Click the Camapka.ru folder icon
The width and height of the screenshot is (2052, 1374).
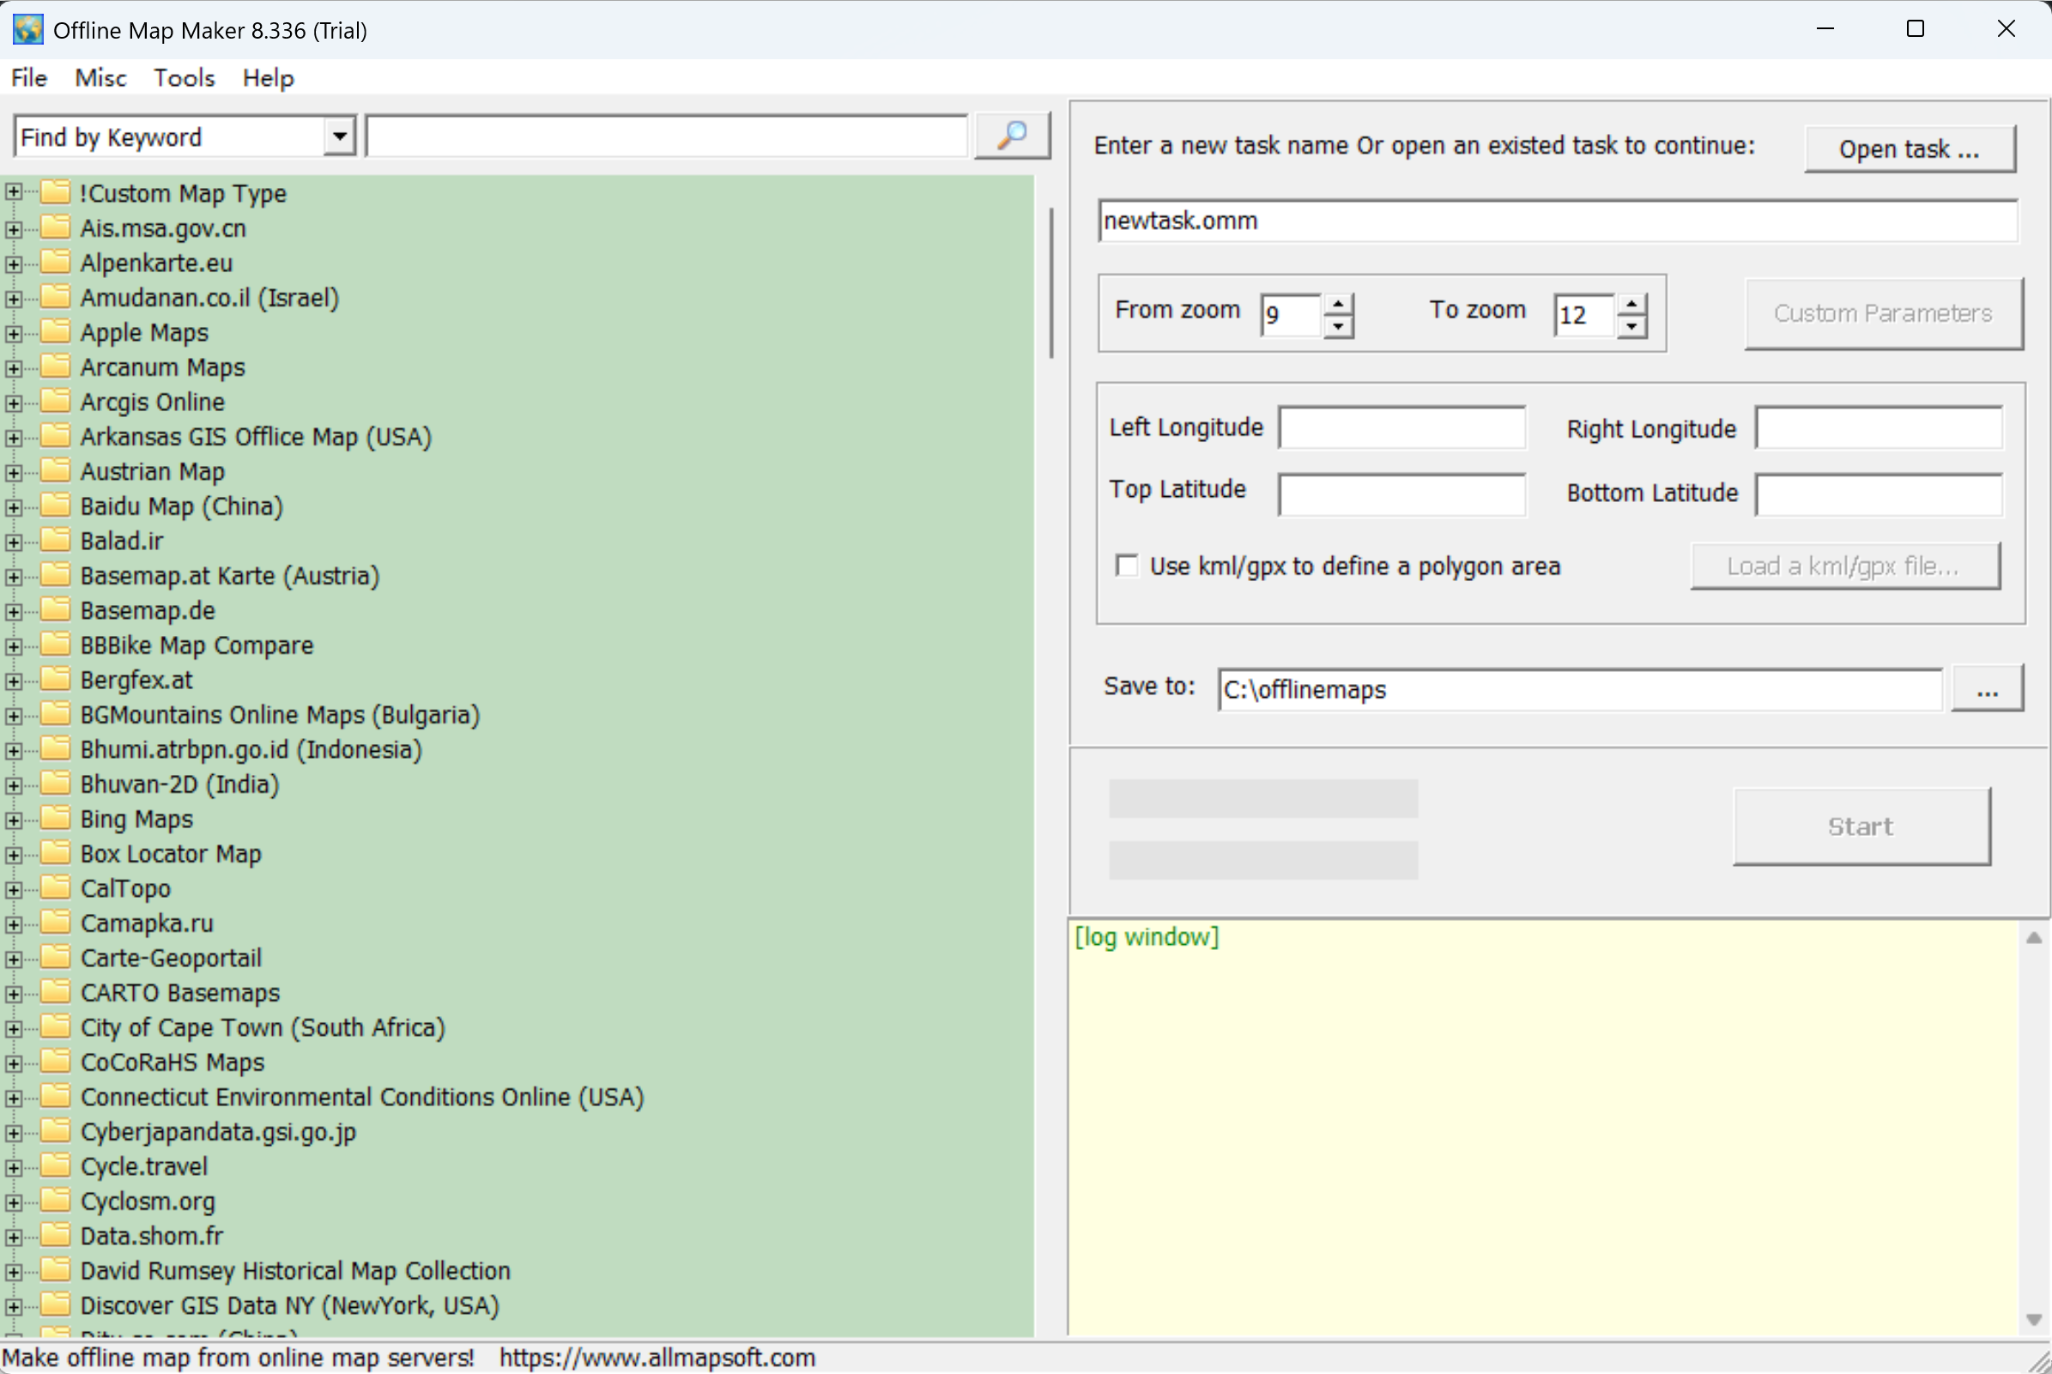tap(55, 922)
